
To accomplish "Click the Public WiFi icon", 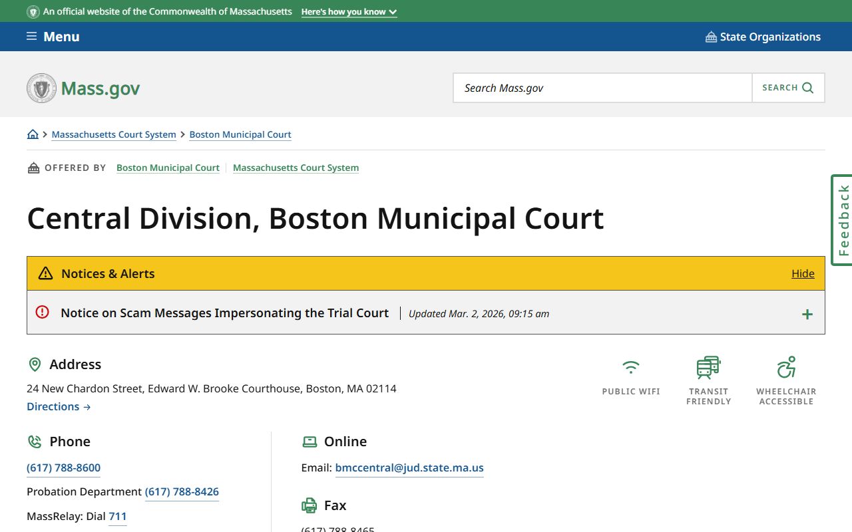I will coord(631,367).
